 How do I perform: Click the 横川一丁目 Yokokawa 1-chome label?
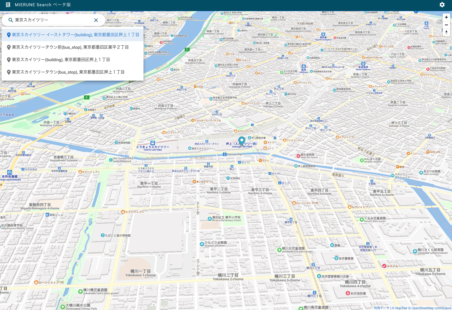(x=141, y=273)
